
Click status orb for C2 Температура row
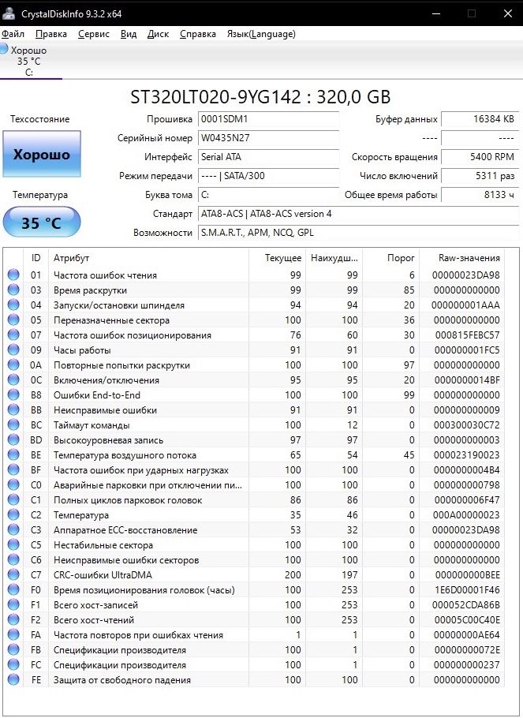13,514
